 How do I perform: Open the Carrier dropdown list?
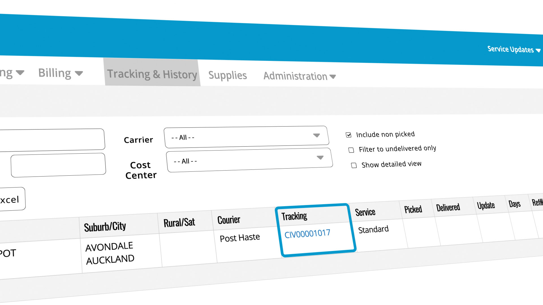pos(246,137)
